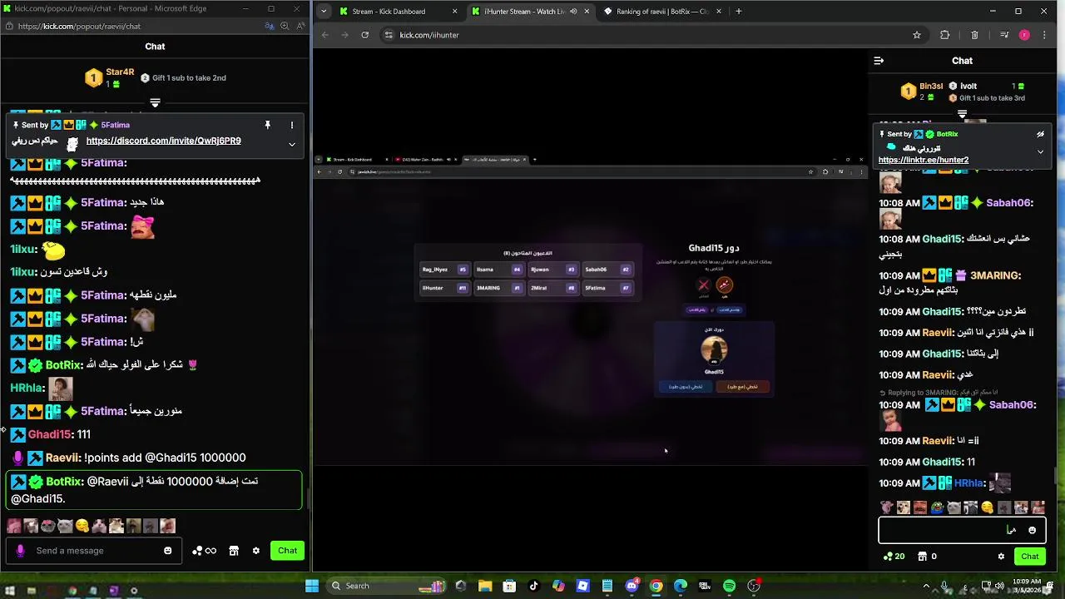Click Ghadi15 username in popout chat
This screenshot has height=599, width=1065.
[x=49, y=434]
